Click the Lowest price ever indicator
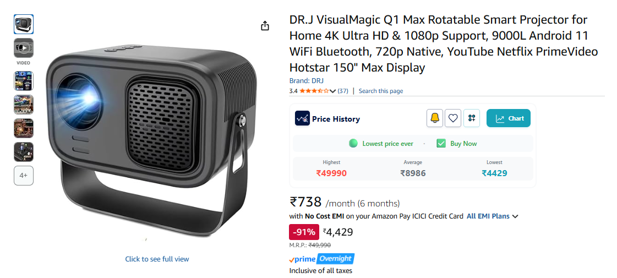Viewport: 617px width, 278px height. tap(381, 144)
